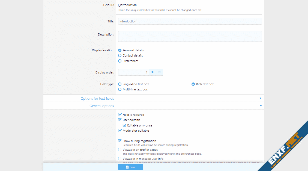Collapse the General options arrow
Image resolution: width=308 pixels, height=171 pixels.
pyautogui.click(x=261, y=106)
